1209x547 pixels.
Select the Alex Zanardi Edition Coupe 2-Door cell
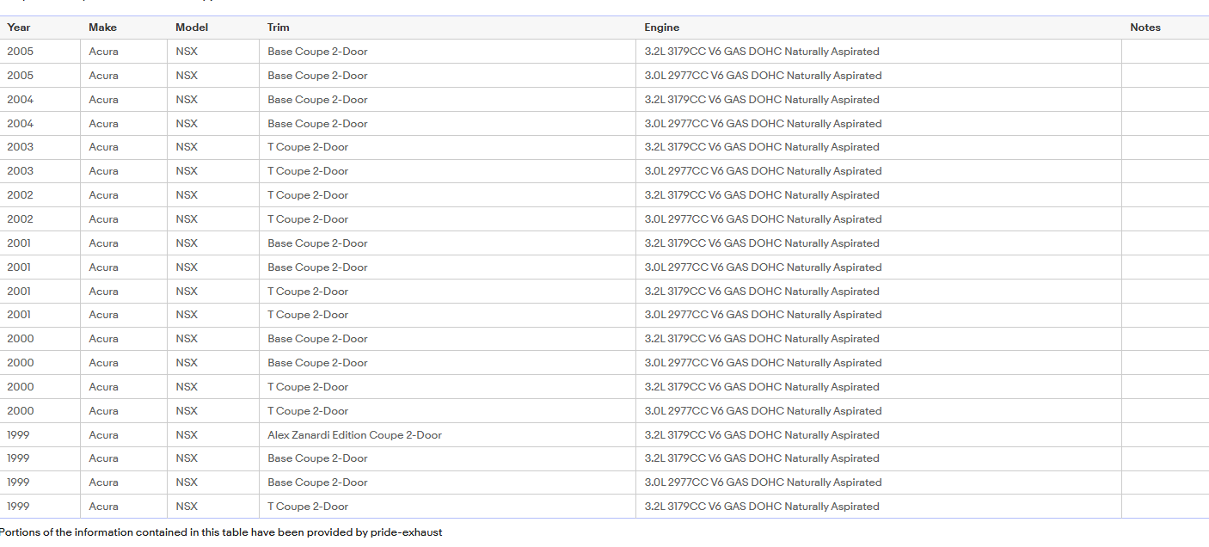[354, 435]
